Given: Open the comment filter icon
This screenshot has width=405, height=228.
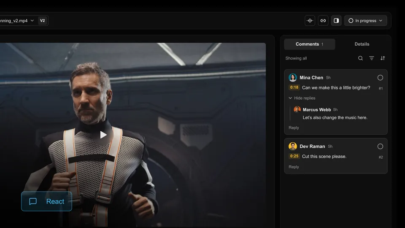Looking at the screenshot, I should point(371,58).
